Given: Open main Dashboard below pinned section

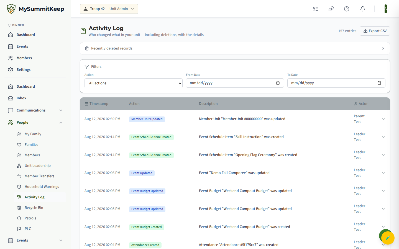Looking at the screenshot, I should point(35,87).
